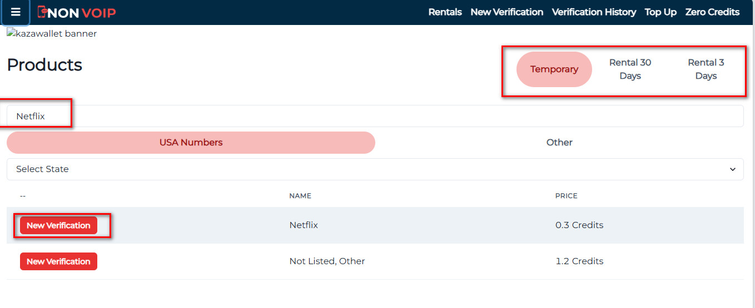Click the kazawallet banner image
This screenshot has width=755, height=308.
point(52,34)
